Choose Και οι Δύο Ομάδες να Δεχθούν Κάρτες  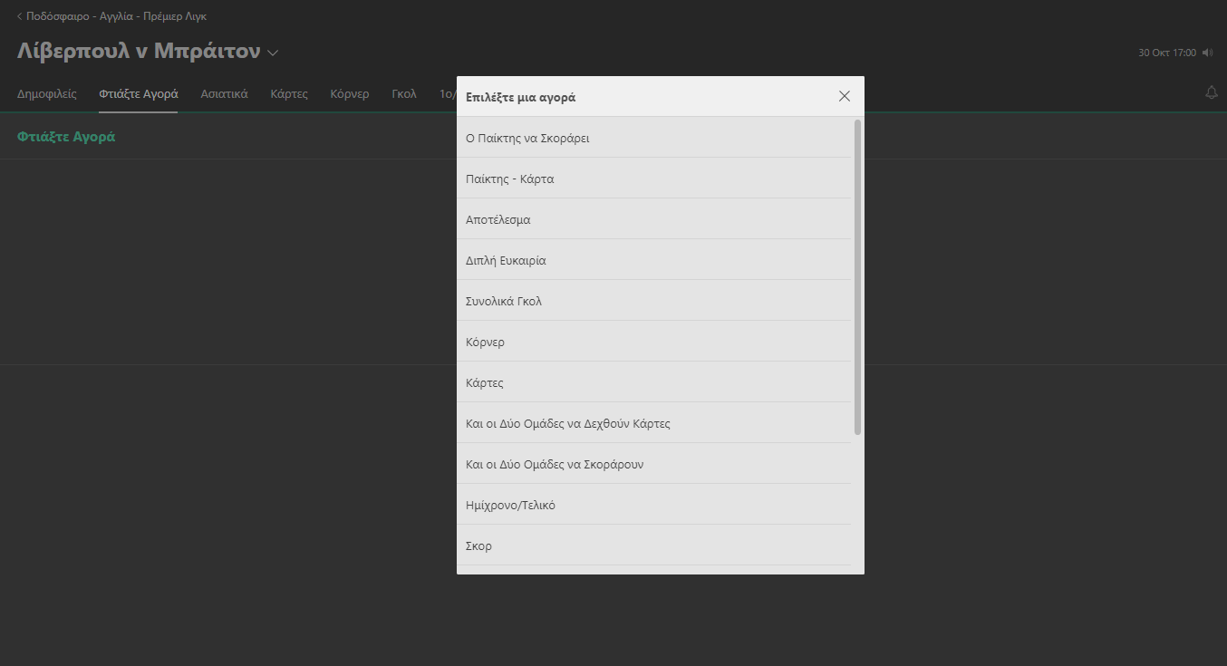[x=653, y=423]
